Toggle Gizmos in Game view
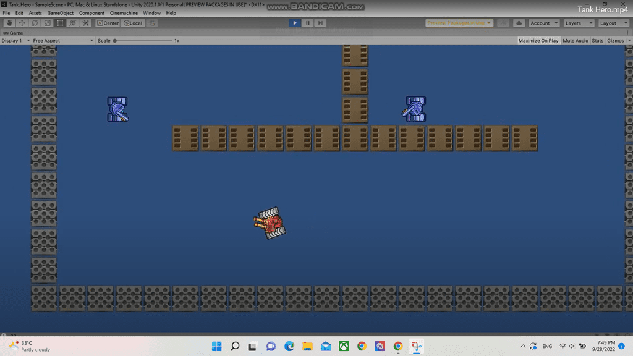633x356 pixels. pos(615,40)
